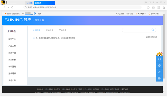Image resolution: width=167 pixels, height=99 pixels.
Task: Open 苏宁物流 footer link
Action: (x=88, y=89)
